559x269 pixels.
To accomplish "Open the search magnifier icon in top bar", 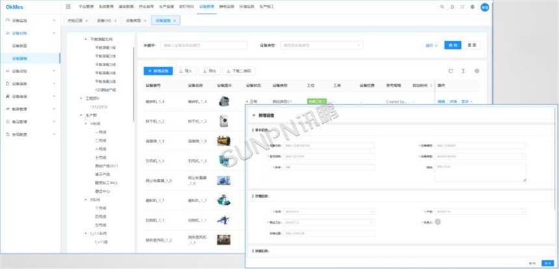I will [x=442, y=6].
